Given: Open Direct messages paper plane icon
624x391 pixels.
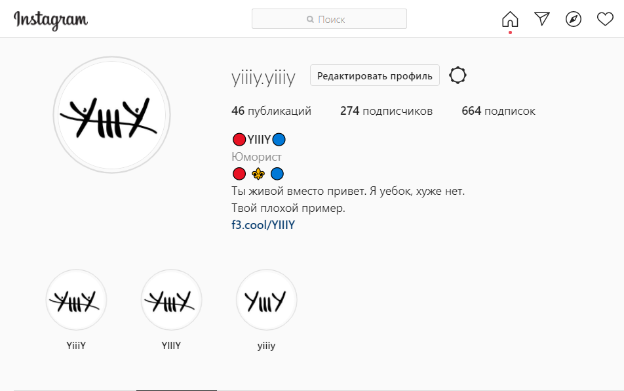Looking at the screenshot, I should (x=541, y=19).
